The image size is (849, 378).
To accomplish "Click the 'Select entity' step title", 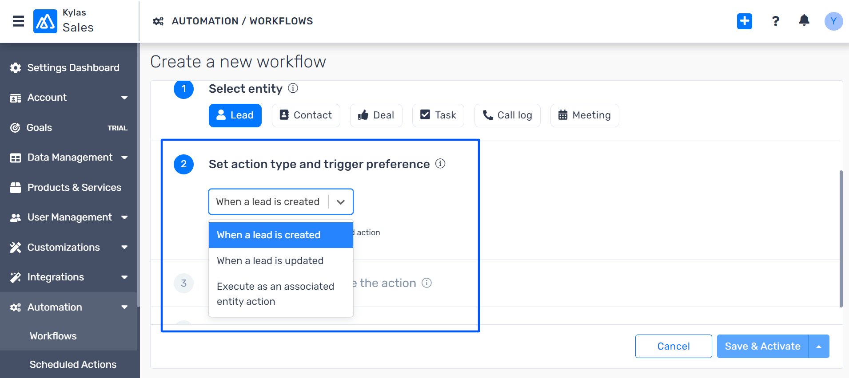I will 246,89.
